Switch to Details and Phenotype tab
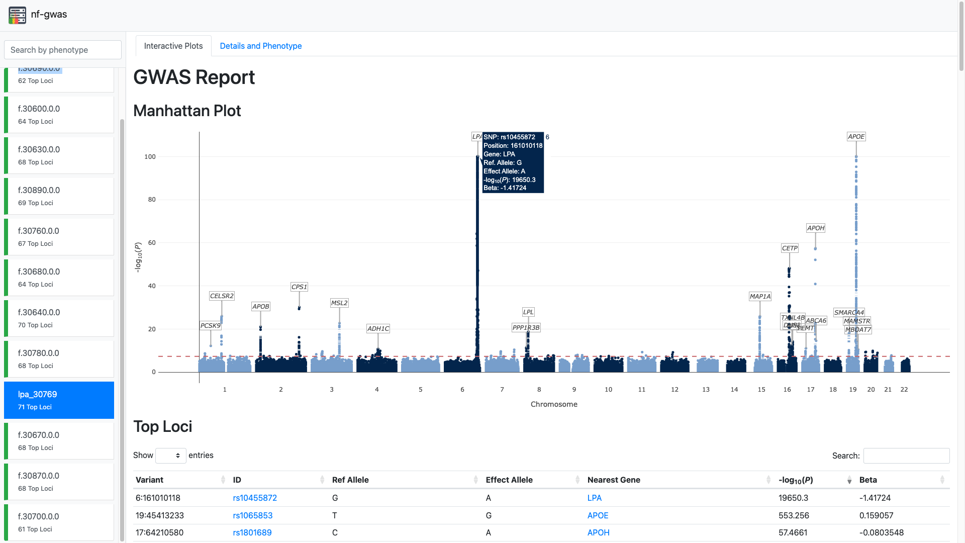The image size is (965, 543). point(260,46)
